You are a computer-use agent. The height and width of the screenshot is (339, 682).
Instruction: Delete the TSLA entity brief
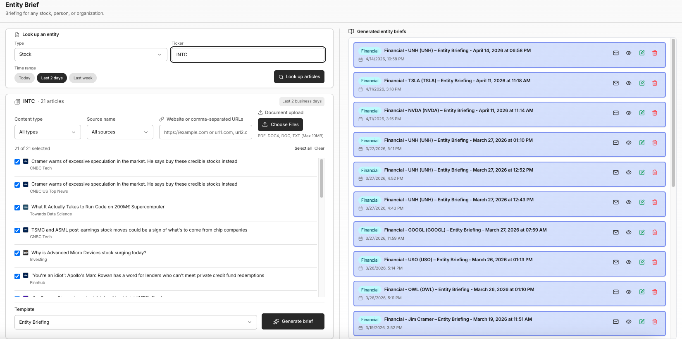pos(655,83)
